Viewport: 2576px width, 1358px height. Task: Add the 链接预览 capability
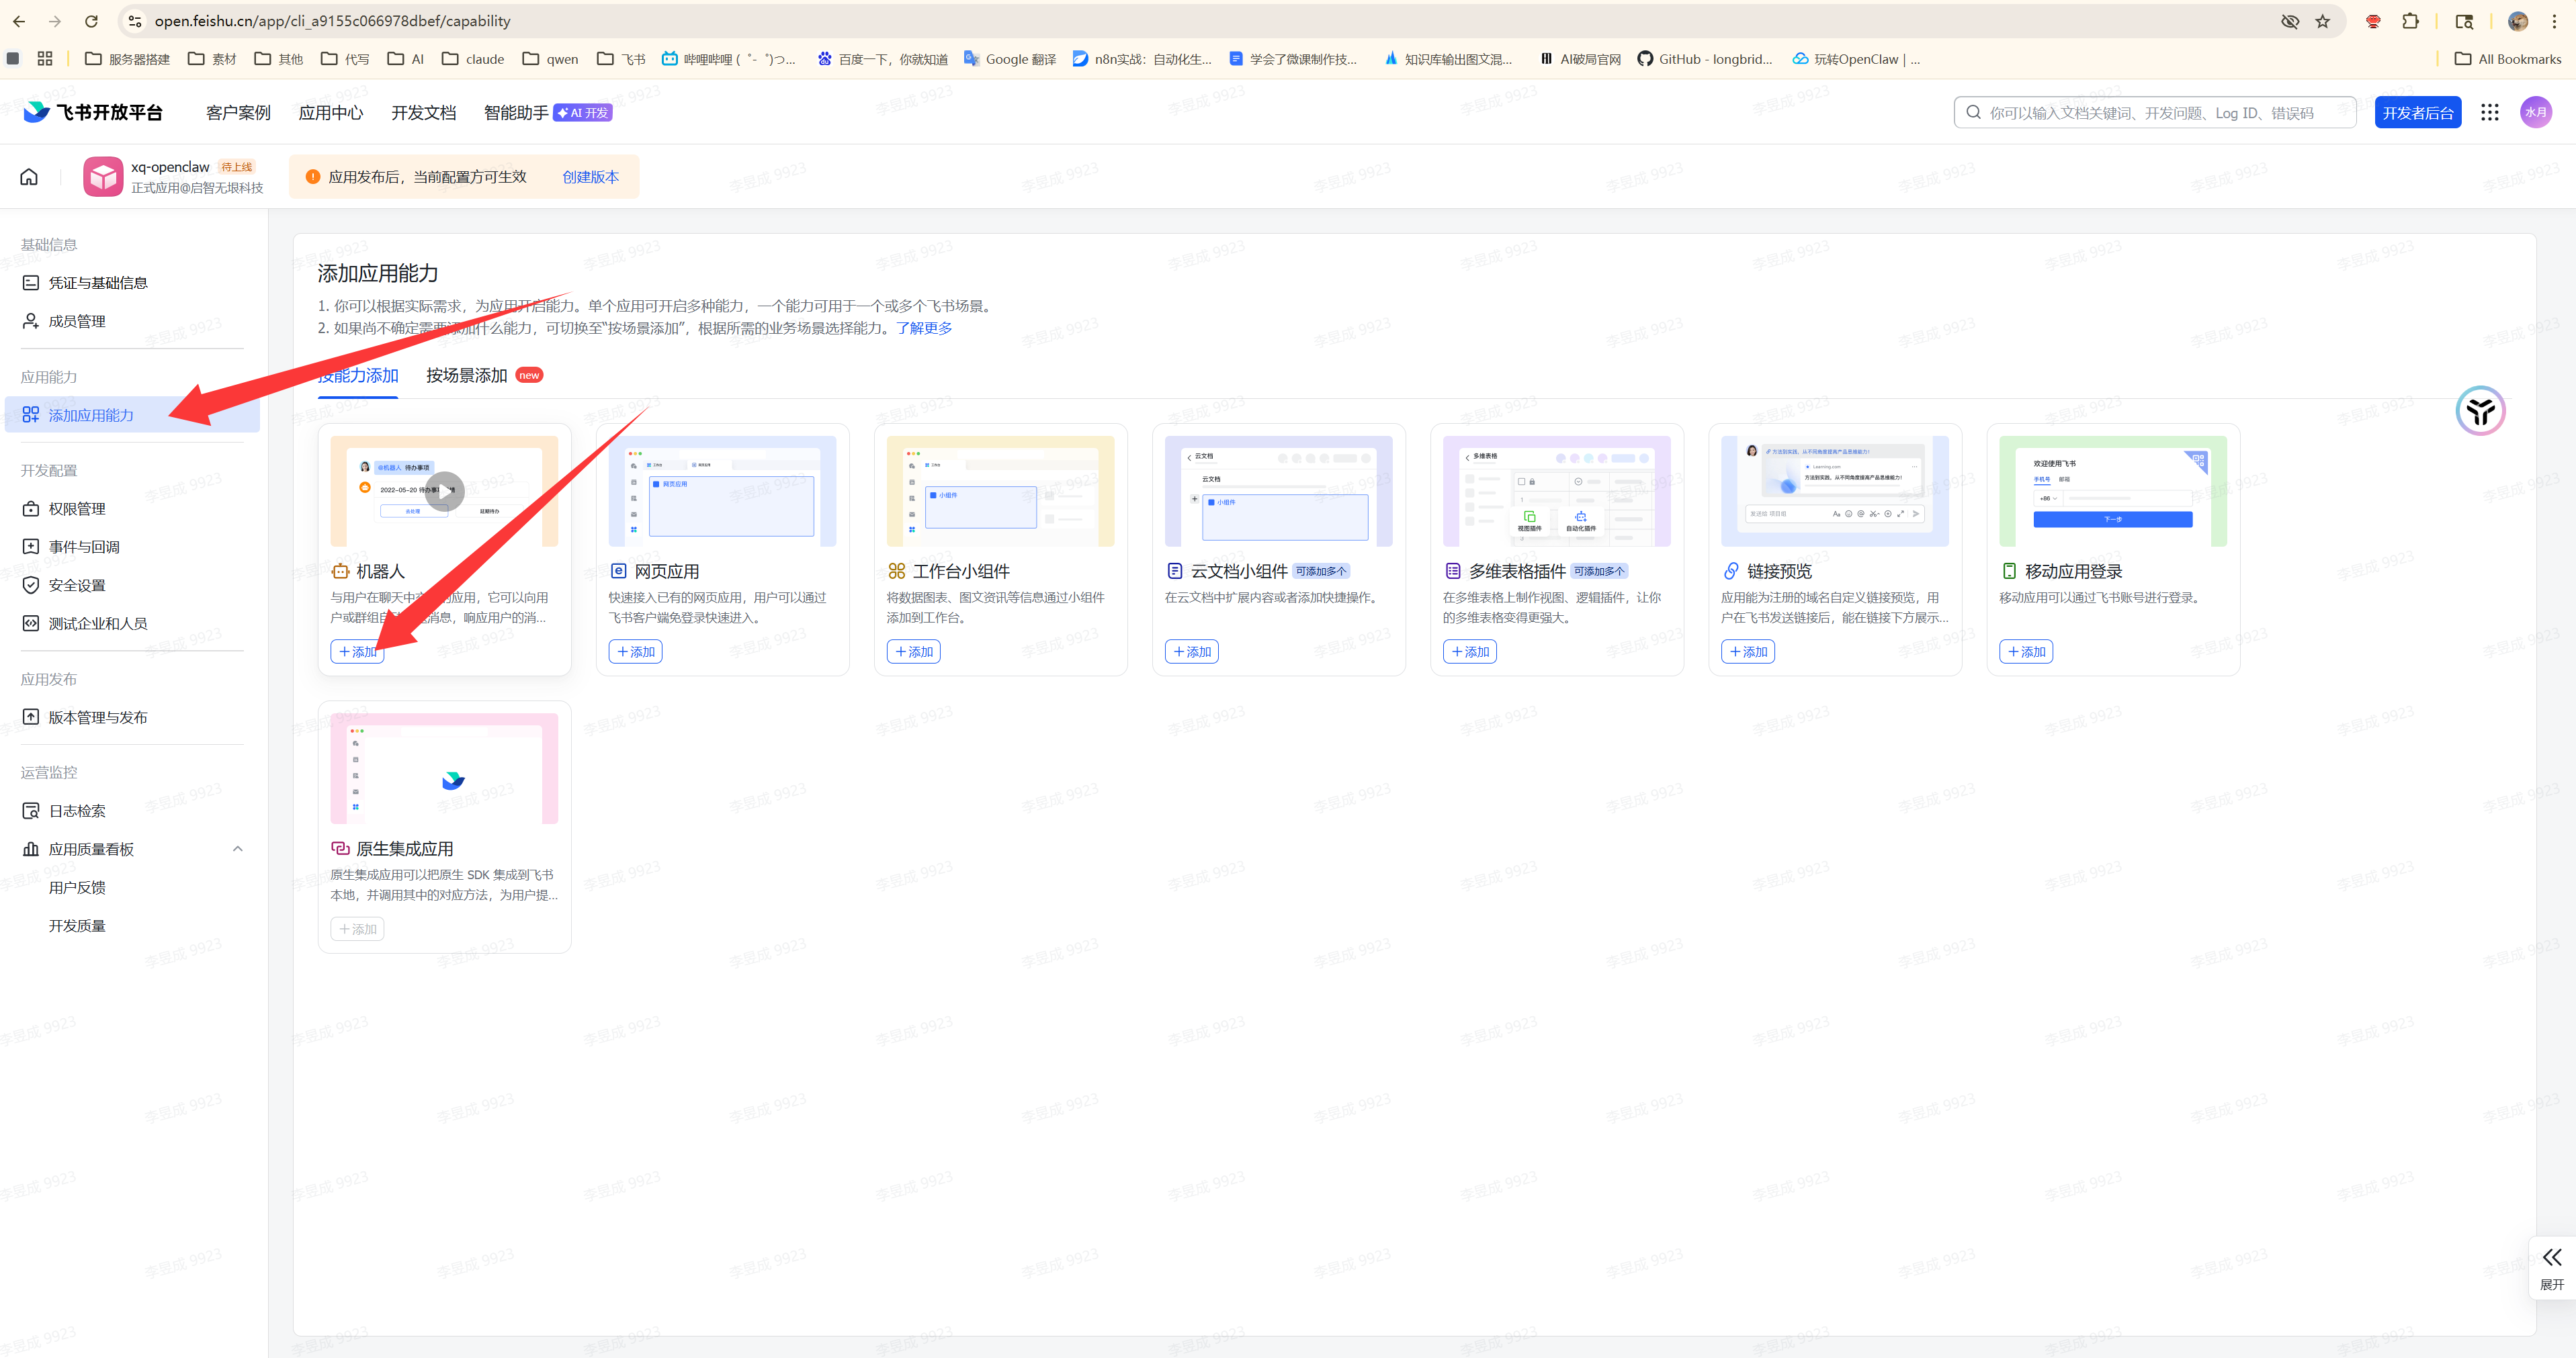coord(1747,651)
